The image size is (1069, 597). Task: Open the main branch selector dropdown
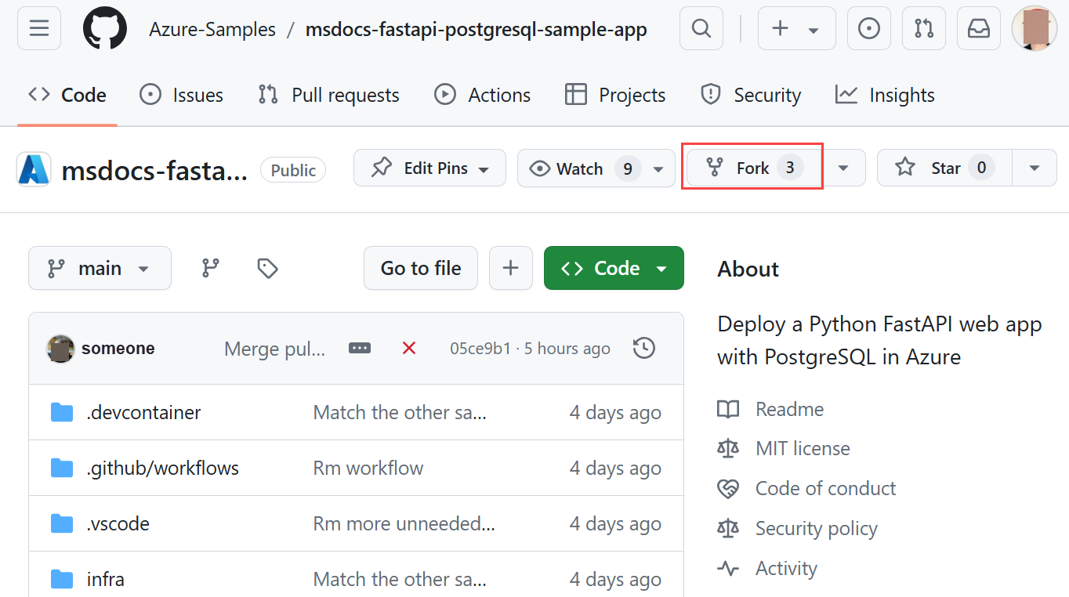point(100,268)
